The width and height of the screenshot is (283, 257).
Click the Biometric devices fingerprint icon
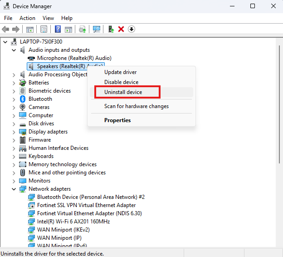pyautogui.click(x=23, y=91)
